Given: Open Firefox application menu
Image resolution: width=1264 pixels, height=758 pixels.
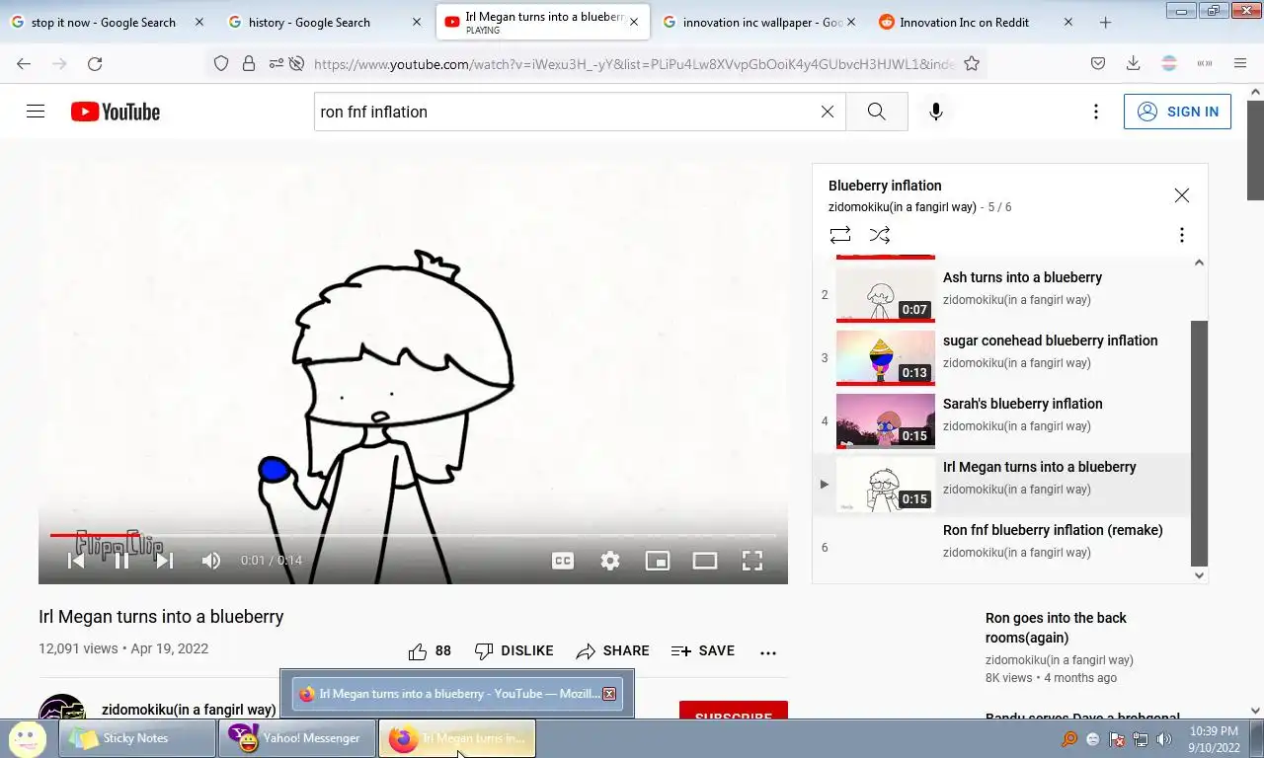Looking at the screenshot, I should click(x=1240, y=63).
